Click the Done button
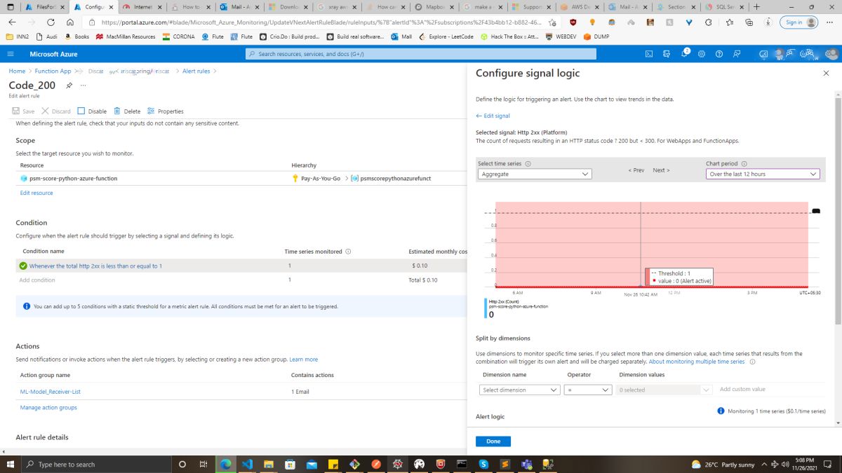The width and height of the screenshot is (842, 473). point(493,441)
